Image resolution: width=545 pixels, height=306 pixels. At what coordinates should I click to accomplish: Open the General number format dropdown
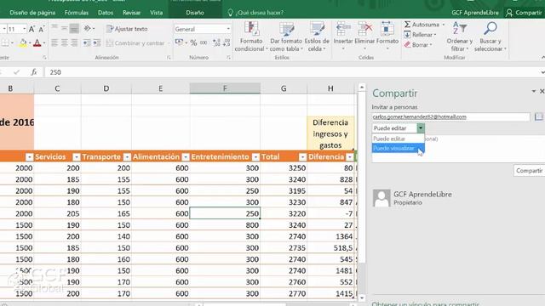click(228, 29)
